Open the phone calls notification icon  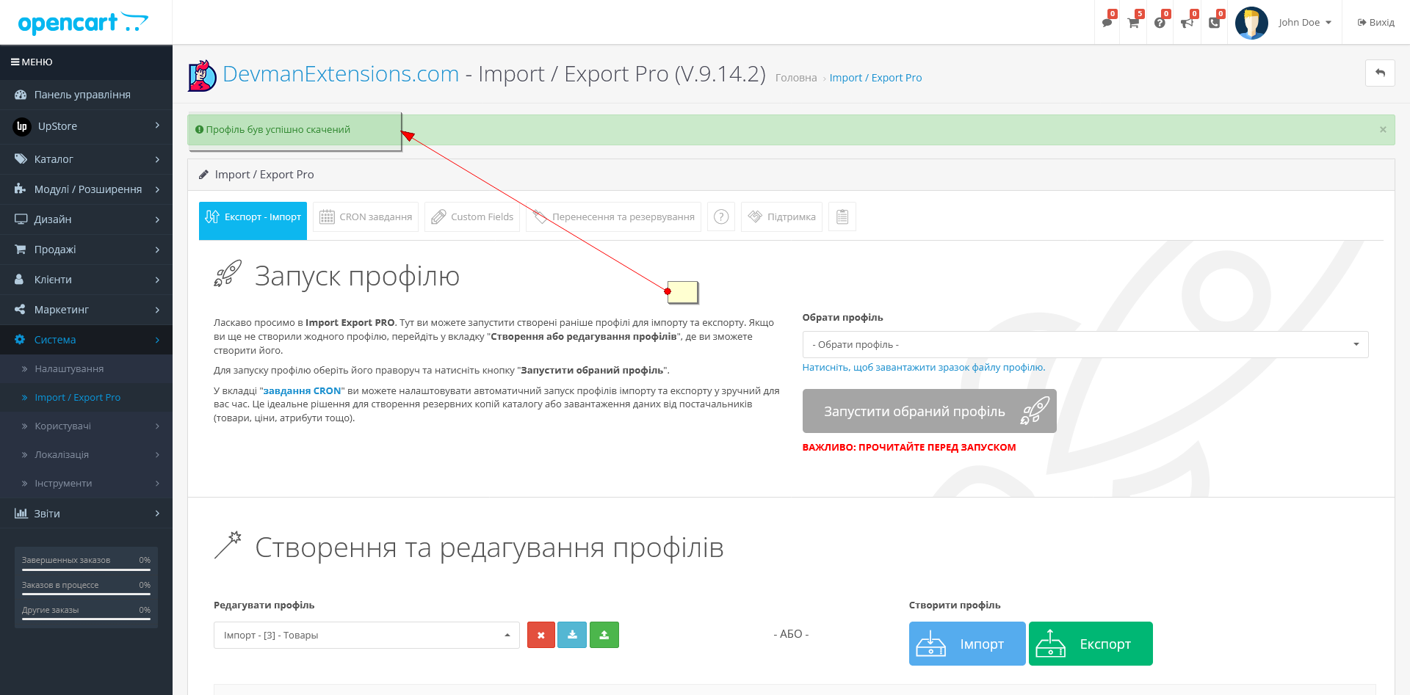(x=1215, y=23)
